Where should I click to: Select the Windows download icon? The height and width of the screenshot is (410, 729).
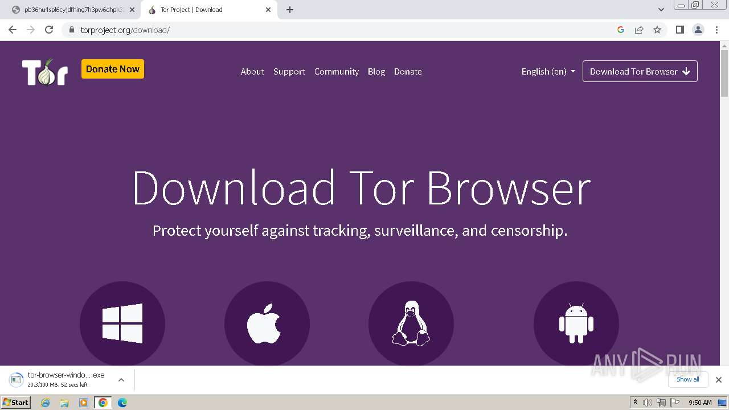click(122, 323)
